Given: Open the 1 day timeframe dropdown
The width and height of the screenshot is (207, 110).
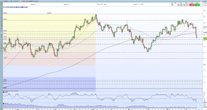Looking at the screenshot, I should pos(12,1).
